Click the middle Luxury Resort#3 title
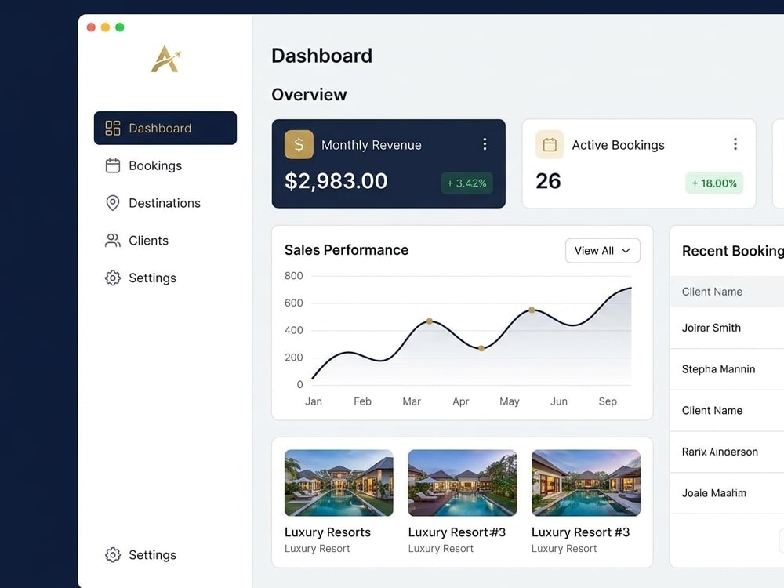Image resolution: width=784 pixels, height=588 pixels. tap(456, 532)
